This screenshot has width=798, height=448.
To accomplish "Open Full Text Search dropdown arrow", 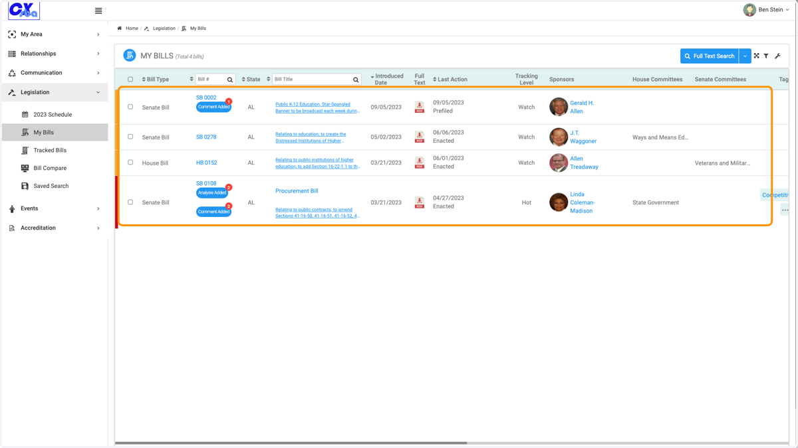I will pyautogui.click(x=745, y=56).
